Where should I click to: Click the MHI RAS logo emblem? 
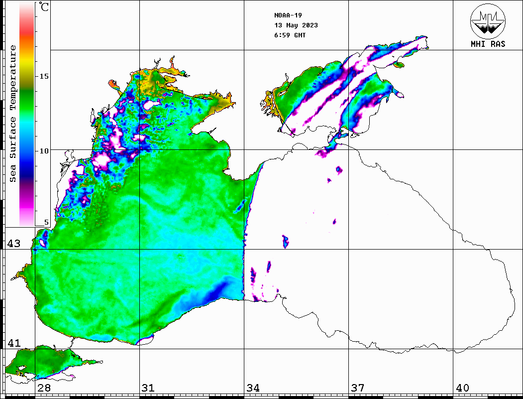pyautogui.click(x=488, y=21)
